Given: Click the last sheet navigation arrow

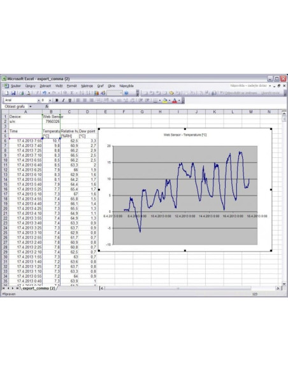Looking at the screenshot, I should tap(17, 289).
